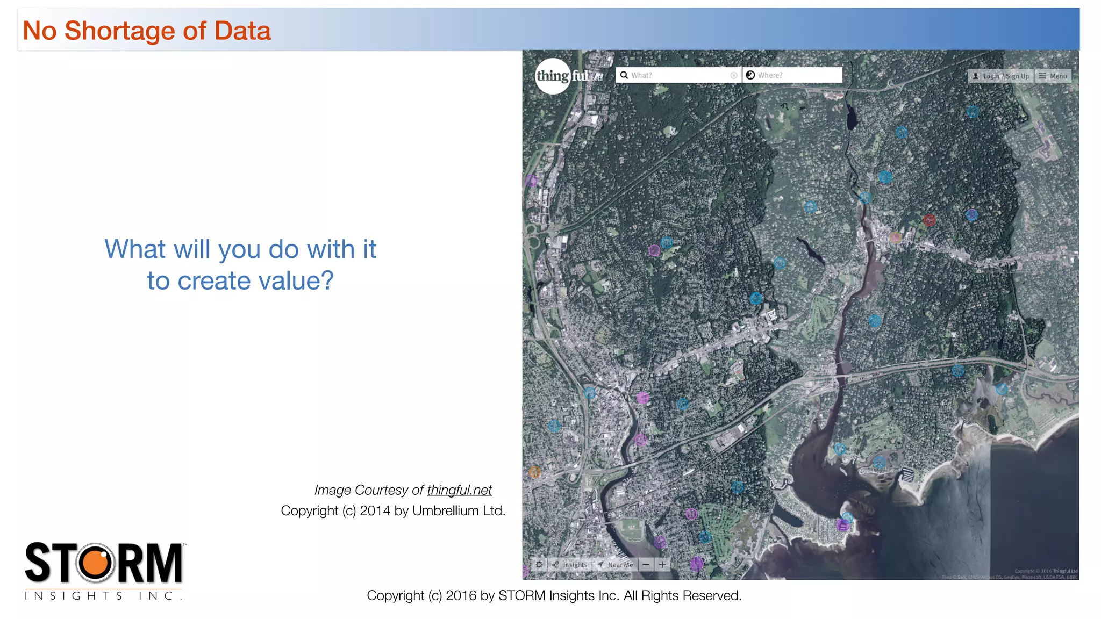Click the red sensor marker on the map
The image size is (1101, 619).
(x=930, y=220)
